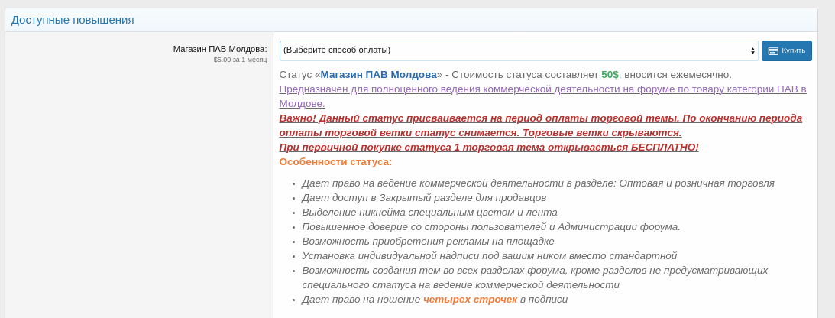
Task: Click the up-down arrows in payment selector
Action: point(752,51)
